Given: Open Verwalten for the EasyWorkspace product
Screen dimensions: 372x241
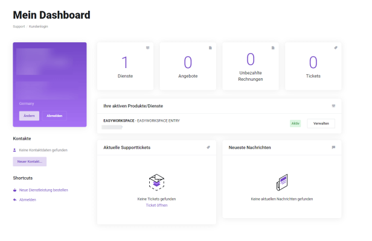Looking at the screenshot, I should click(x=321, y=124).
